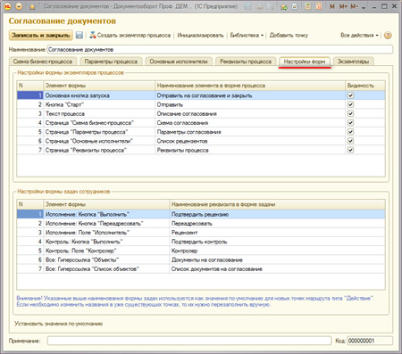Click Установить значения по-умолчанию link

59,324
